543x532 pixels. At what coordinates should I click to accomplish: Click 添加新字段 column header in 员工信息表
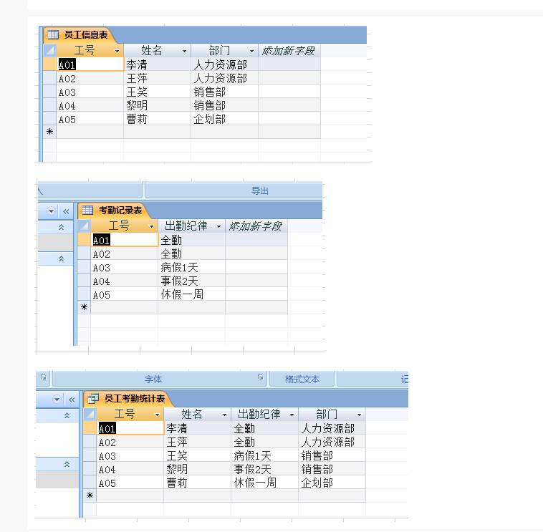(288, 51)
